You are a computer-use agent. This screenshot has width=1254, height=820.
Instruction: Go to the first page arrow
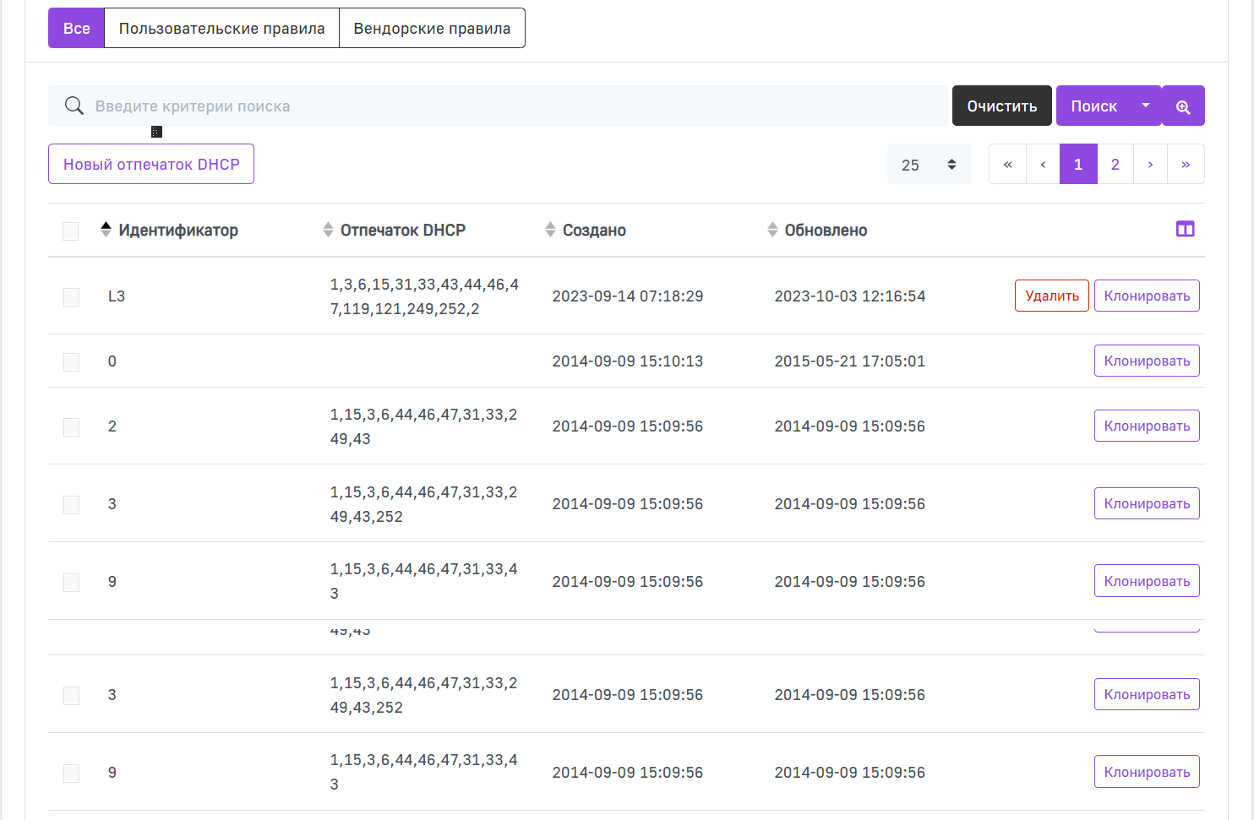1007,165
